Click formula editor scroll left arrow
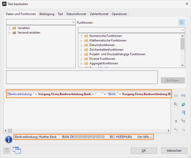This screenshot has height=158, width=191. (6, 131)
